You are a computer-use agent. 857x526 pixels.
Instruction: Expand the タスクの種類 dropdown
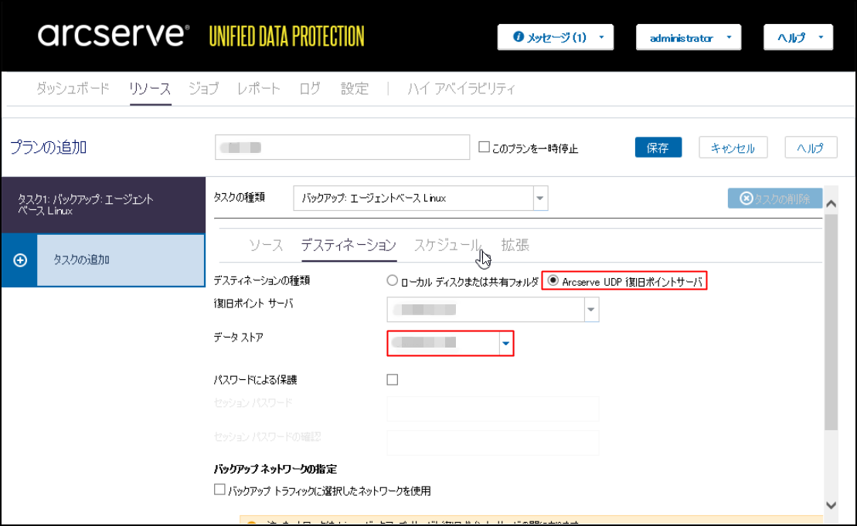[x=540, y=198]
